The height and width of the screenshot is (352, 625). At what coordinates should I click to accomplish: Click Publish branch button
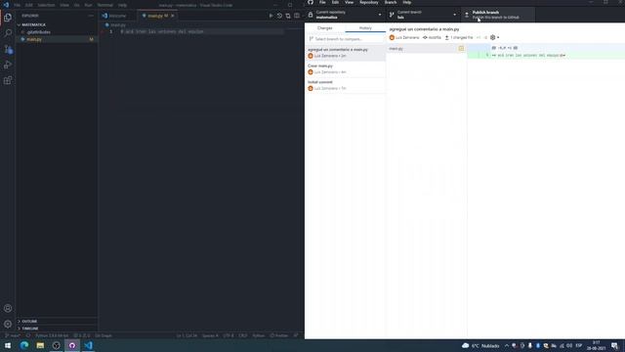point(498,15)
